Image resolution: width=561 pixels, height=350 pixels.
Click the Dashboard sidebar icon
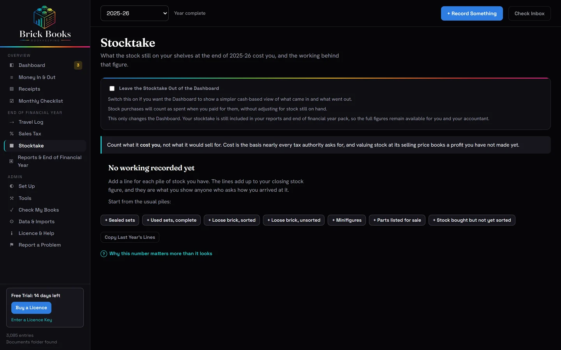[12, 65]
